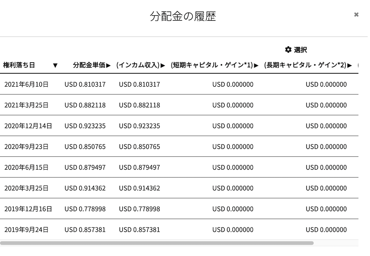Close the 分配金の履歴 dialog
The width and height of the screenshot is (370, 256).
pos(356,15)
